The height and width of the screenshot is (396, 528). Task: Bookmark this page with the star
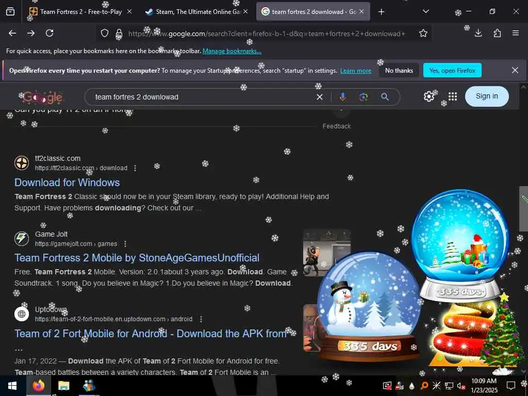423,33
